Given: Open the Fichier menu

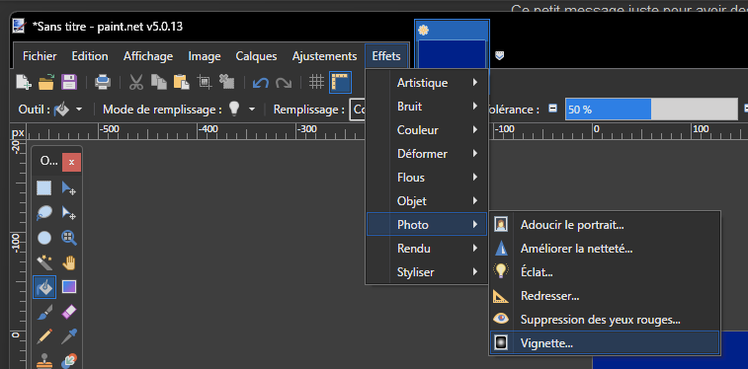Looking at the screenshot, I should 40,56.
